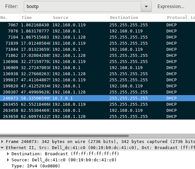The width and height of the screenshot is (195, 169).
Task: Click source 192.168.1.128 in packet 200307
Action: point(69,92)
